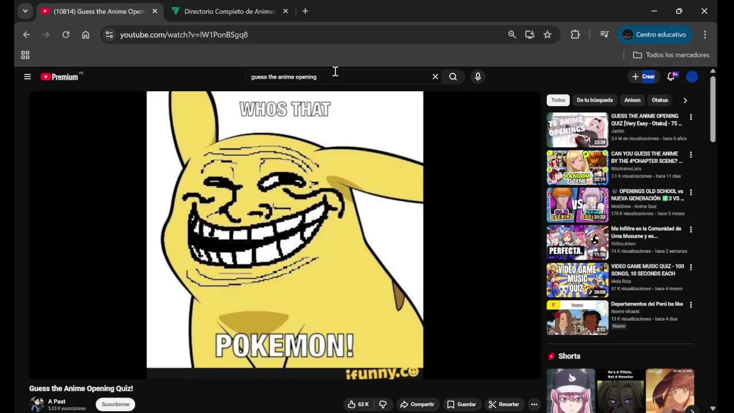Open the media control icon
The width and height of the screenshot is (734, 413).
[604, 34]
